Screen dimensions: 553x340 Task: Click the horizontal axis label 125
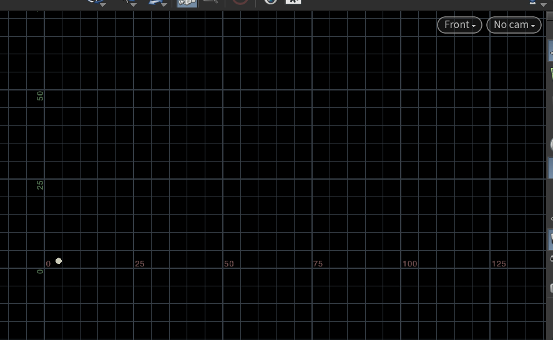click(499, 264)
